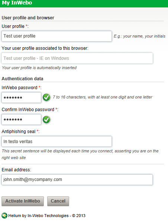Image resolution: width=168 pixels, height=223 pixels.
Task: Click the 'automatically inserted' helper text
Action: coord(39,68)
